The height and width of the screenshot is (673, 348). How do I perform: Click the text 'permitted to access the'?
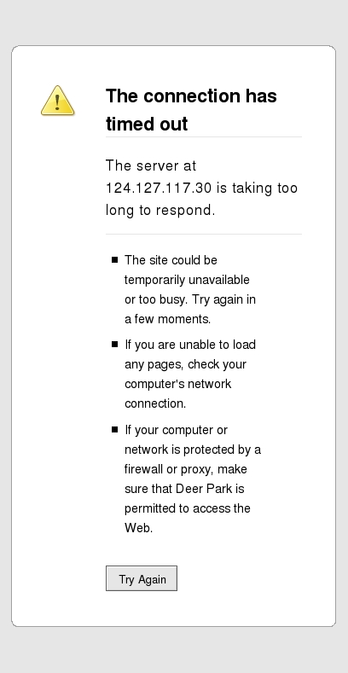click(x=188, y=508)
